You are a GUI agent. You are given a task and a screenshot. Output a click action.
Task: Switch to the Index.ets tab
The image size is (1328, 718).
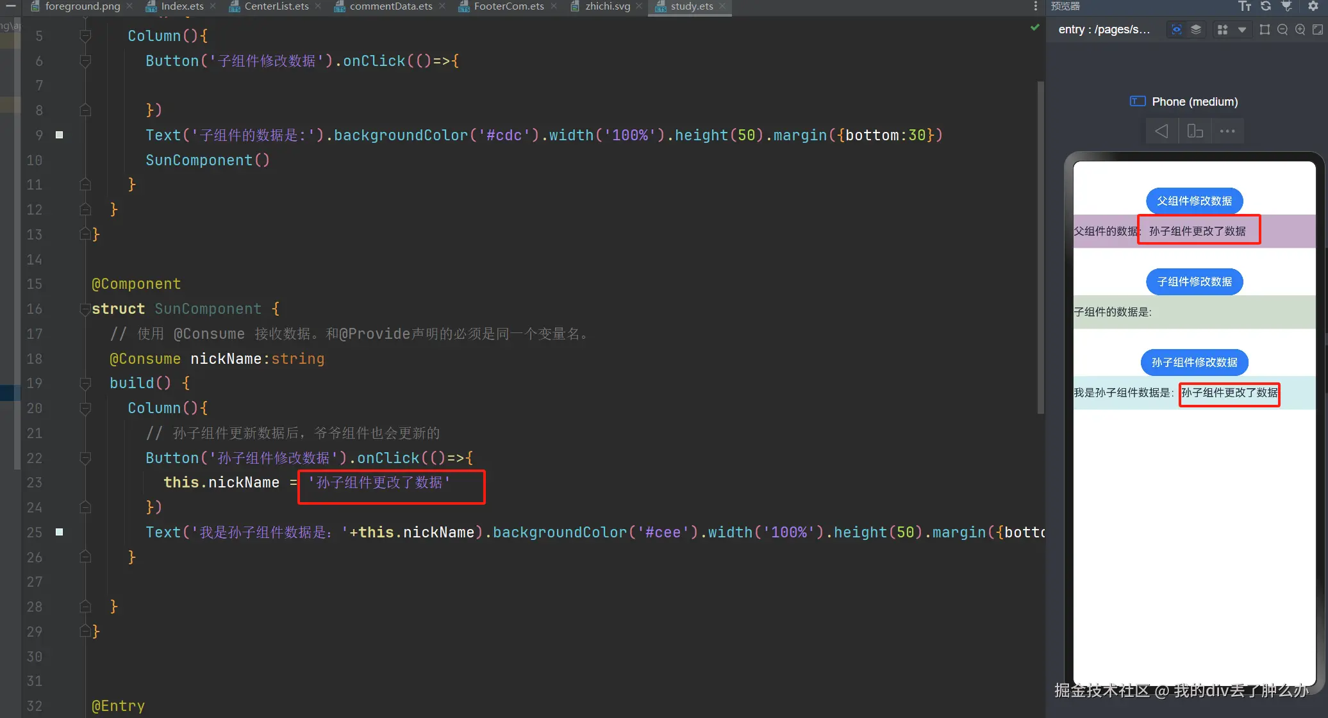pyautogui.click(x=182, y=6)
